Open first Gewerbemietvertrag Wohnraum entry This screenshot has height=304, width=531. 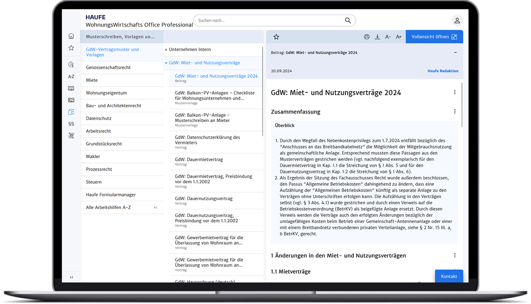[x=216, y=242]
